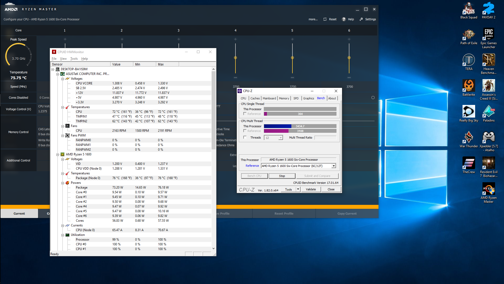Click the more... link in Ryzen Master
504x284 pixels.
pyautogui.click(x=313, y=19)
